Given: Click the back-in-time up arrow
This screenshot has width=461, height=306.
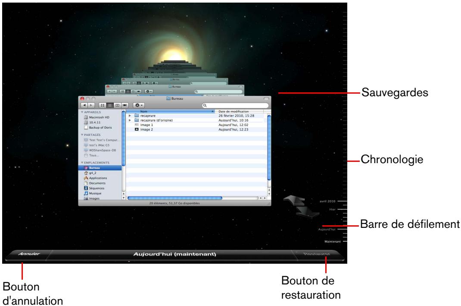Looking at the screenshot, I should click(x=295, y=200).
